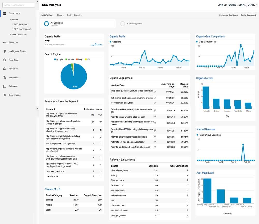Click the Intelligence Events lightbulb icon
The image size is (259, 224).
(x=5, y=51)
